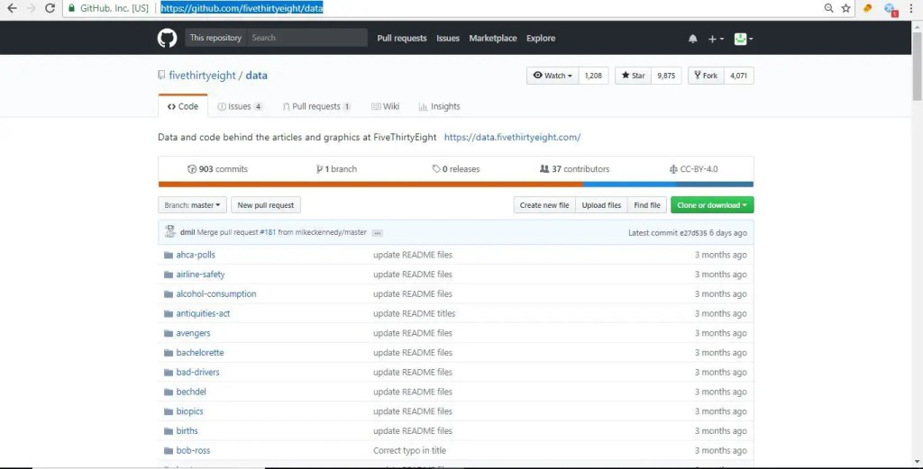Click the extension icon with the red badge
The width and height of the screenshot is (923, 469).
(890, 9)
